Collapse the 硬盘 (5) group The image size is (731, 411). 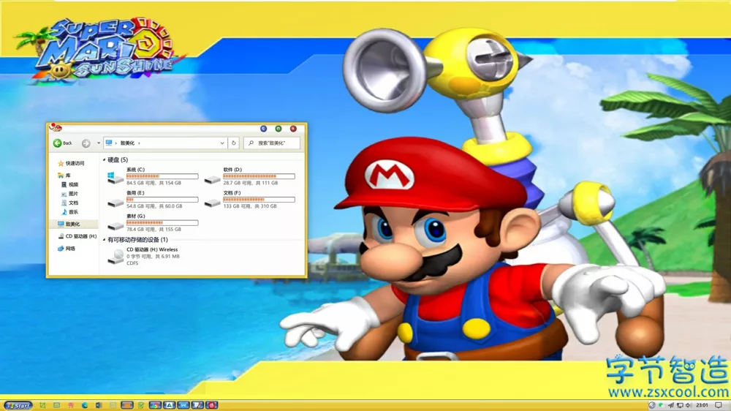(104, 160)
